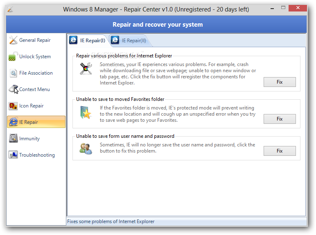The image size is (316, 235).
Task: Open the General Repair section
Action: click(36, 40)
